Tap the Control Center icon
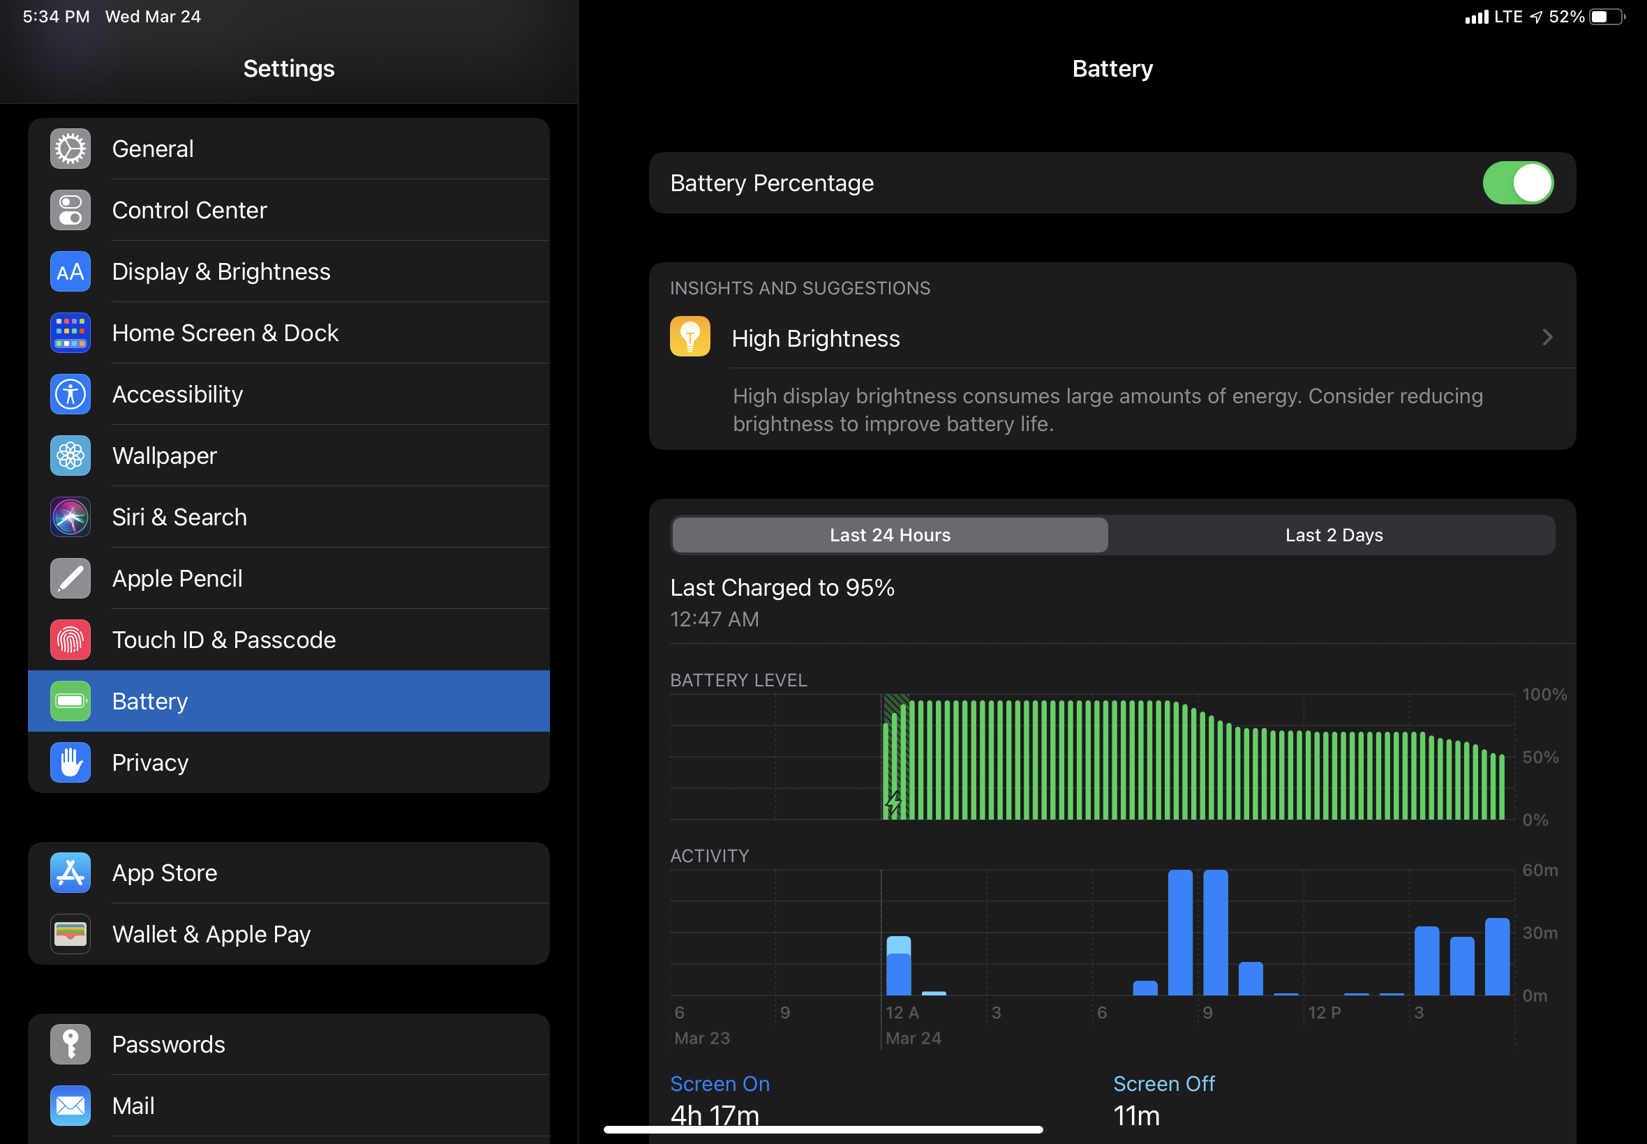The width and height of the screenshot is (1647, 1144). (x=70, y=210)
